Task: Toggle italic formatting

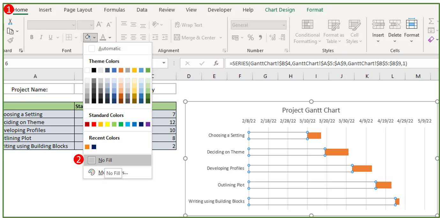Action: pos(41,37)
